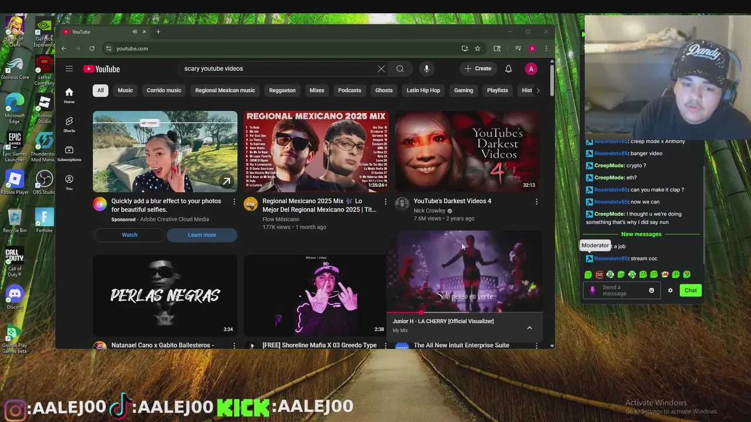Open Chrome three-dot menu
Image resolution: width=751 pixels, height=422 pixels.
(x=546, y=49)
